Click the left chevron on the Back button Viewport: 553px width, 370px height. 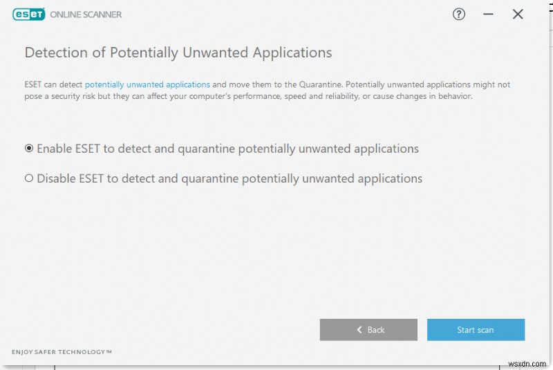point(359,330)
